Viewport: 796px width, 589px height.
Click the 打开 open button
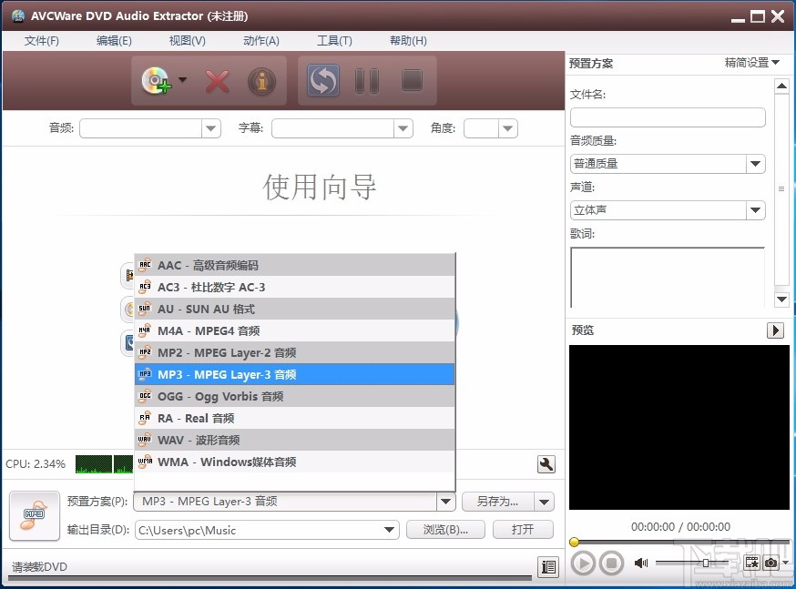pos(523,530)
